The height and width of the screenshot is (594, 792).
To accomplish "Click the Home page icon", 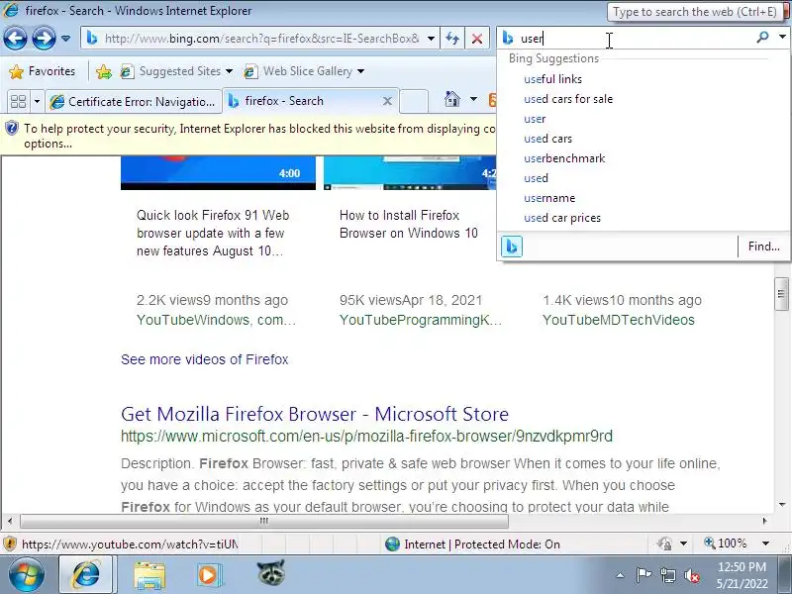I will [x=452, y=99].
